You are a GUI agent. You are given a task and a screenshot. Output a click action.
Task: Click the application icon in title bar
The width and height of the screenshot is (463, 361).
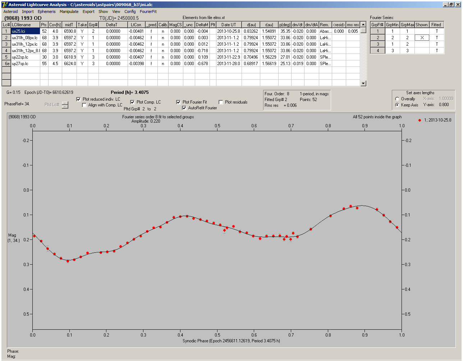[4, 4]
